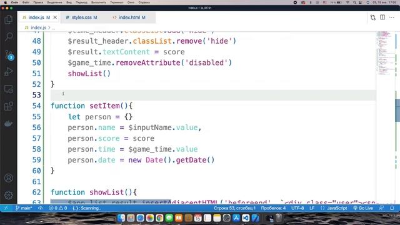This screenshot has width=400, height=225.
Task: Close the index.js tab
Action: click(x=55, y=17)
